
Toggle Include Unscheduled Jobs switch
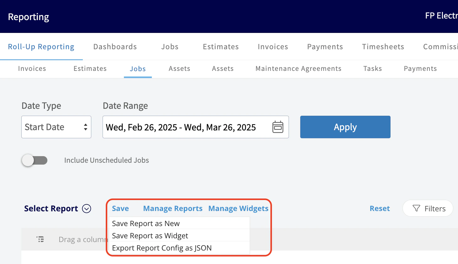click(x=35, y=160)
